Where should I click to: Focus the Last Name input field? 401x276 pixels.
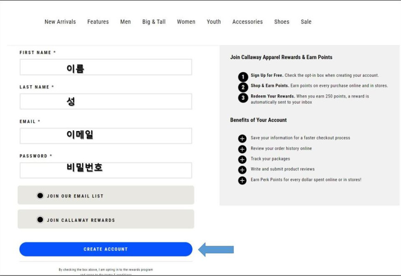pyautogui.click(x=106, y=101)
